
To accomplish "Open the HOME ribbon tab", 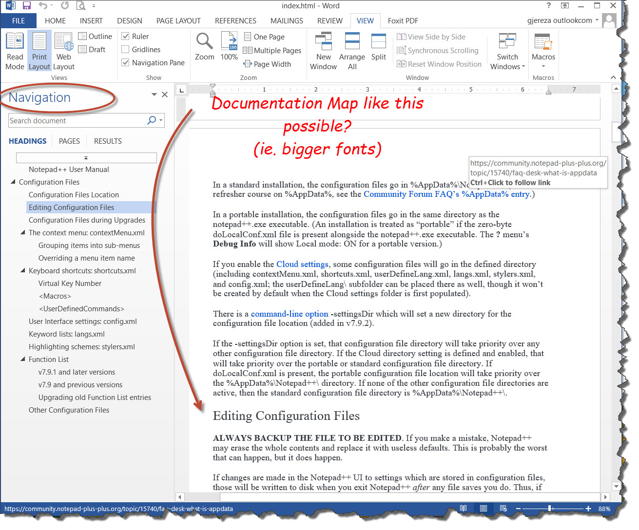I will click(55, 20).
